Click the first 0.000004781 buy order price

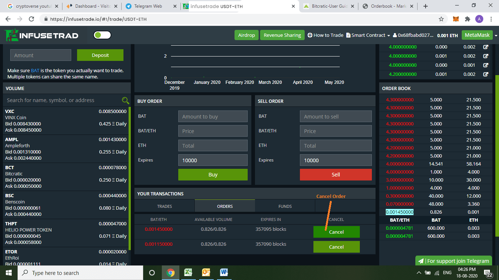pyautogui.click(x=400, y=228)
